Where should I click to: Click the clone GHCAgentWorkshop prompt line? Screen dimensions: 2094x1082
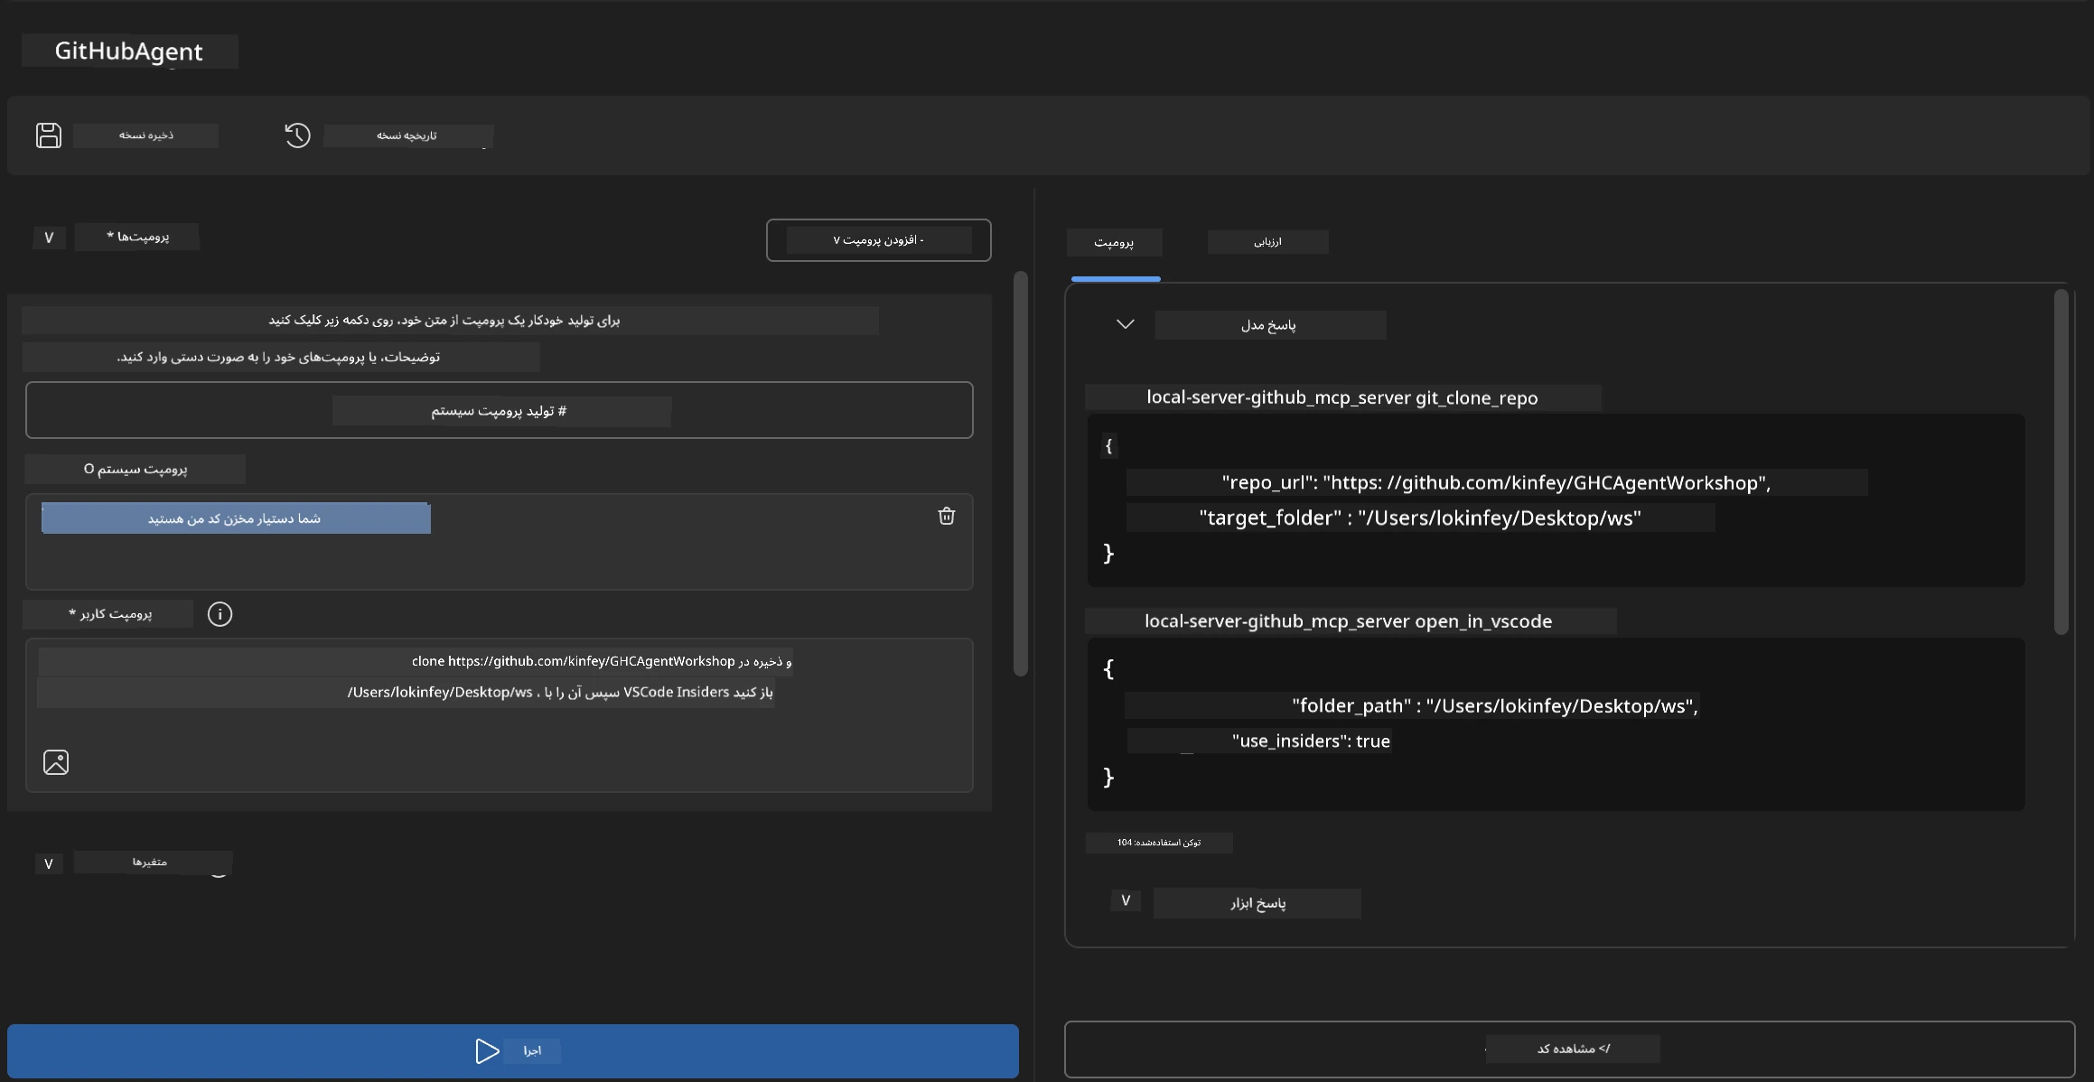point(602,661)
